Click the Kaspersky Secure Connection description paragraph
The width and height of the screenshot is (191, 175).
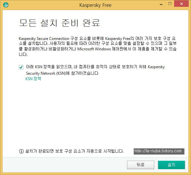point(98,46)
